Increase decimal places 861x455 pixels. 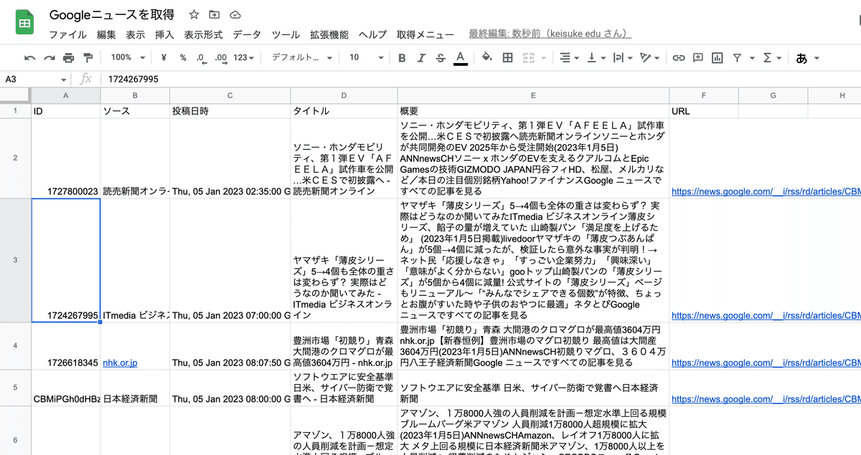click(x=220, y=58)
